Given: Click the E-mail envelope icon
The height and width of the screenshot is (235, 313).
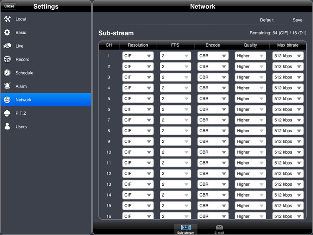Looking at the screenshot, I should click(219, 227).
